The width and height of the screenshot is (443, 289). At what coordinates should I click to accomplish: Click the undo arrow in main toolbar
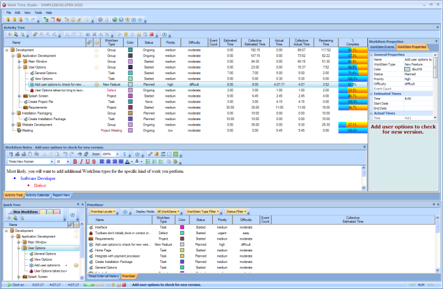26,19
